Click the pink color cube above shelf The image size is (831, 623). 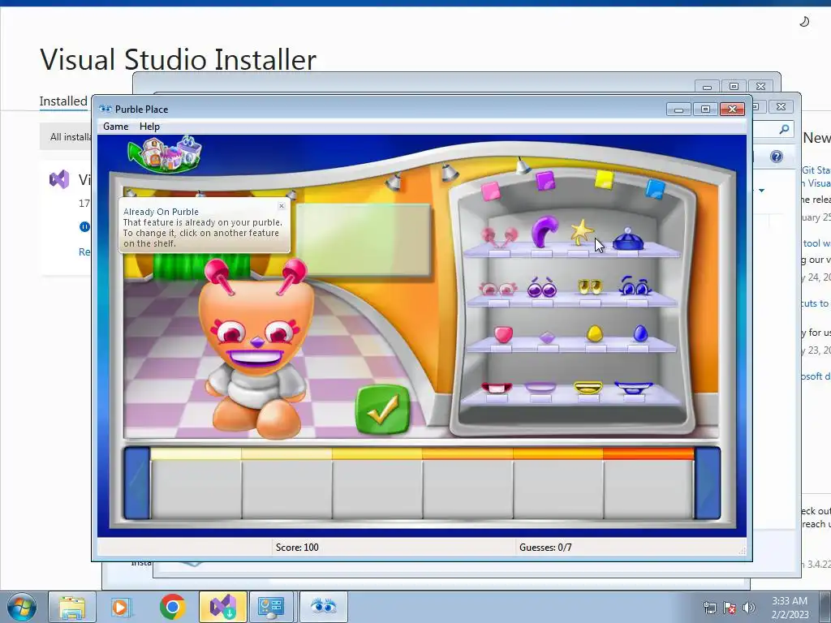pyautogui.click(x=491, y=191)
